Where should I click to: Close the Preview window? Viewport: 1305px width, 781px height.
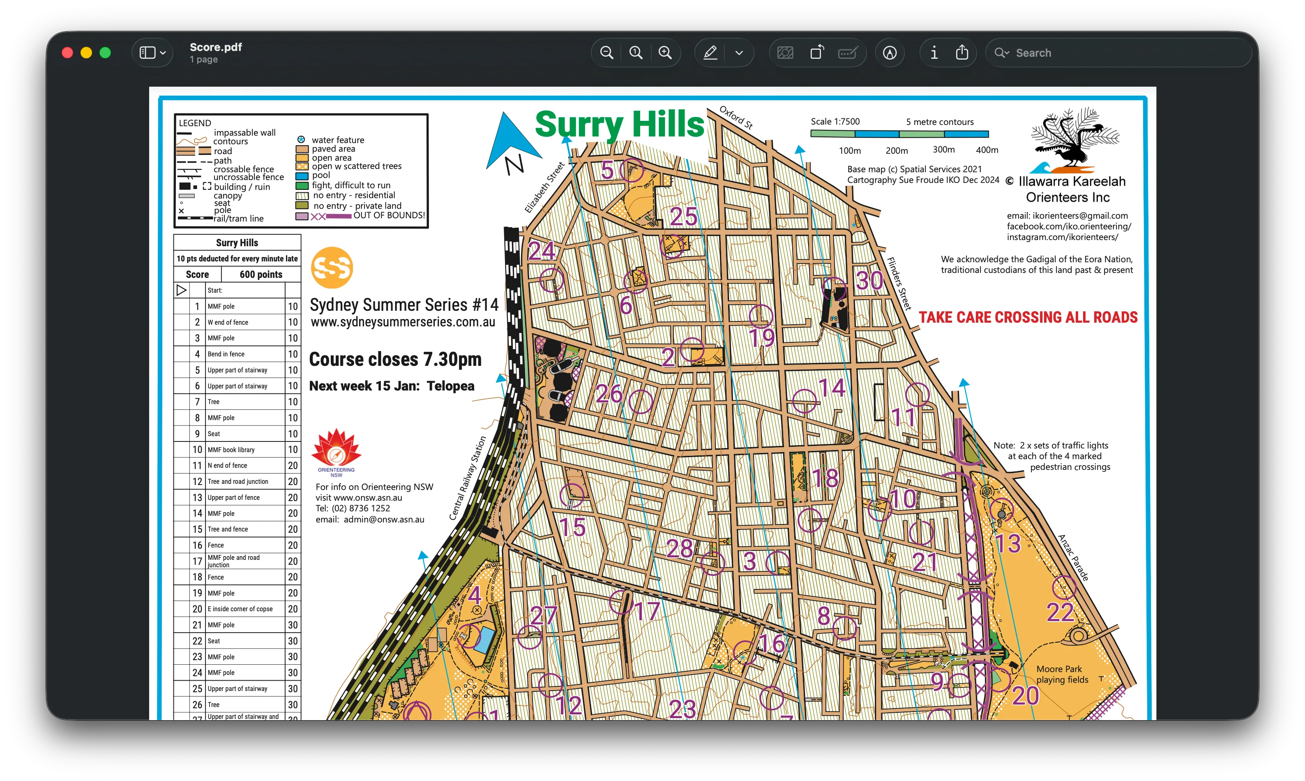[x=67, y=53]
